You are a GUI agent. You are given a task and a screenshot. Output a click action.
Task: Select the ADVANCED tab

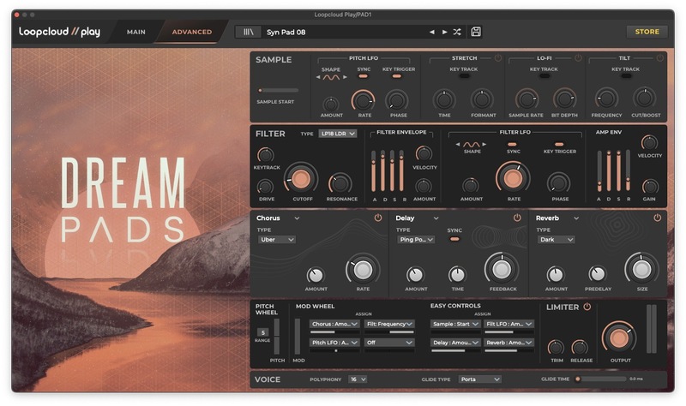[x=192, y=32]
